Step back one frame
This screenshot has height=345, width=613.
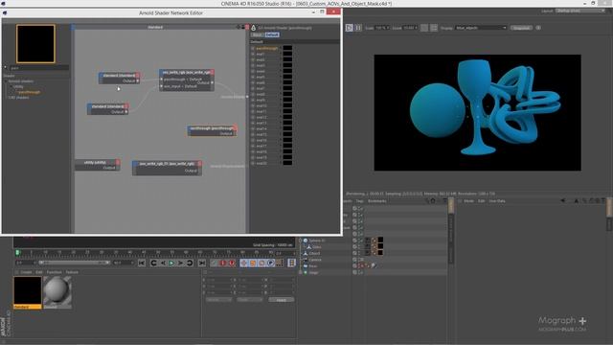coord(163,263)
